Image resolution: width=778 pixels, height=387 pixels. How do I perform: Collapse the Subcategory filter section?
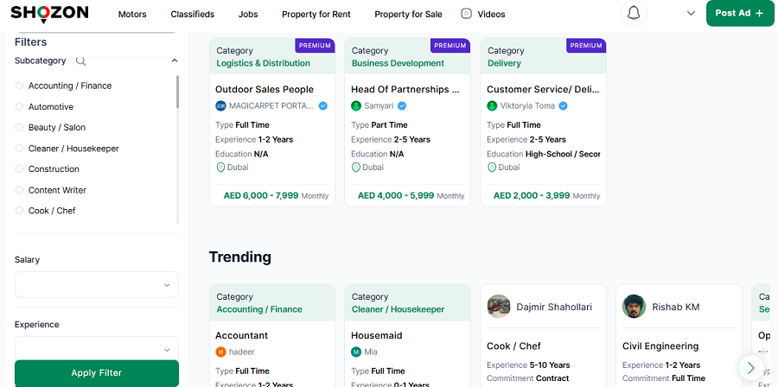(x=174, y=61)
